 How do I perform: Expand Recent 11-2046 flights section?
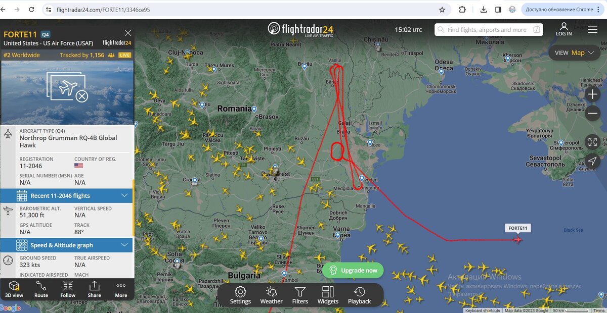pos(66,196)
